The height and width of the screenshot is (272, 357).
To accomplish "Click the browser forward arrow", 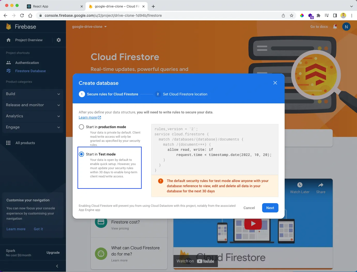I will point(14,15).
